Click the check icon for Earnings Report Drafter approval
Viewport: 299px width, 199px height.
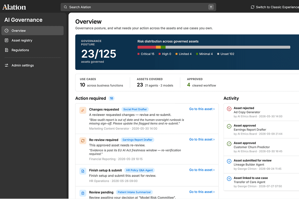pos(229,126)
